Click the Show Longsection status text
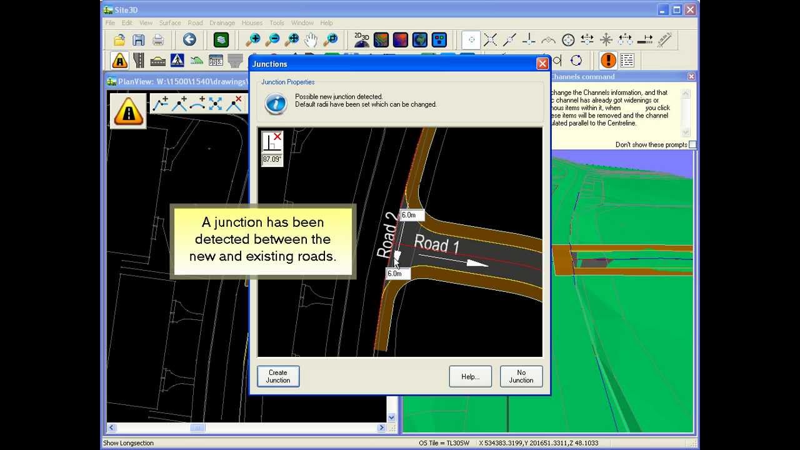Viewport: 800px width, 450px height. [x=128, y=443]
